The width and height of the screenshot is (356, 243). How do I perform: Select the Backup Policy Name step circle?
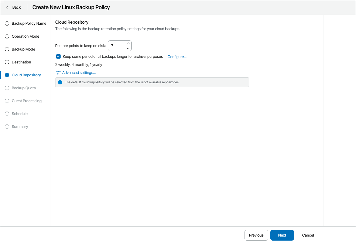pos(7,23)
